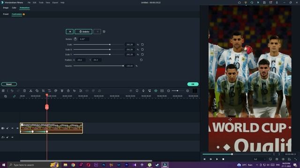The image size is (300, 168).
Task: Click the red playhead split marker on timeline
Action: coord(47,107)
